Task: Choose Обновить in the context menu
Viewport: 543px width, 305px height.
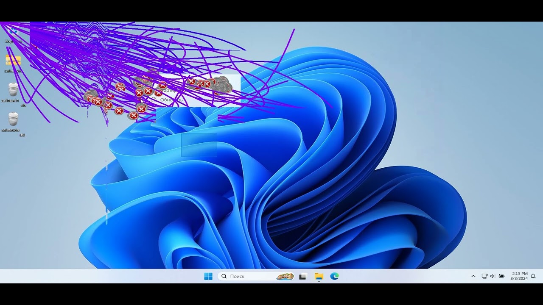Action: point(171,100)
